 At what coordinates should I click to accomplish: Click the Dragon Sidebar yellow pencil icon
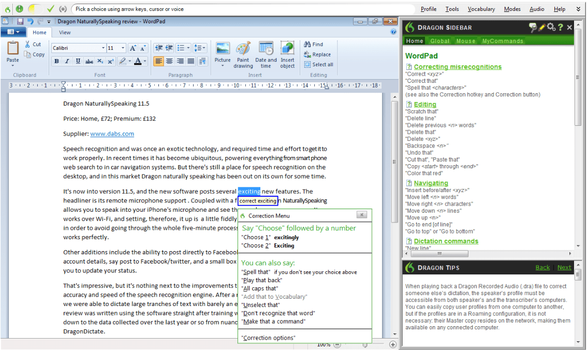click(x=541, y=27)
